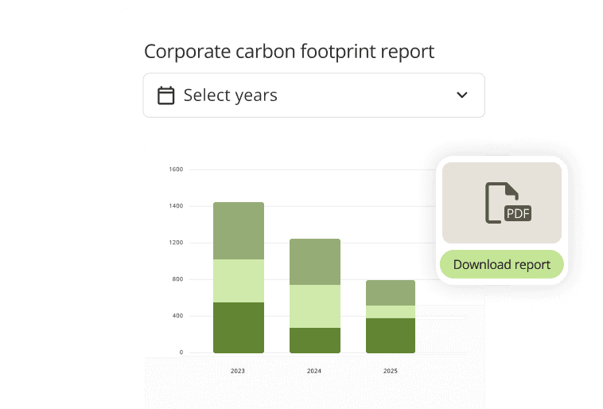Click the top olive segment of 2024 bar
Screen dimensions: 603x409
315,262
